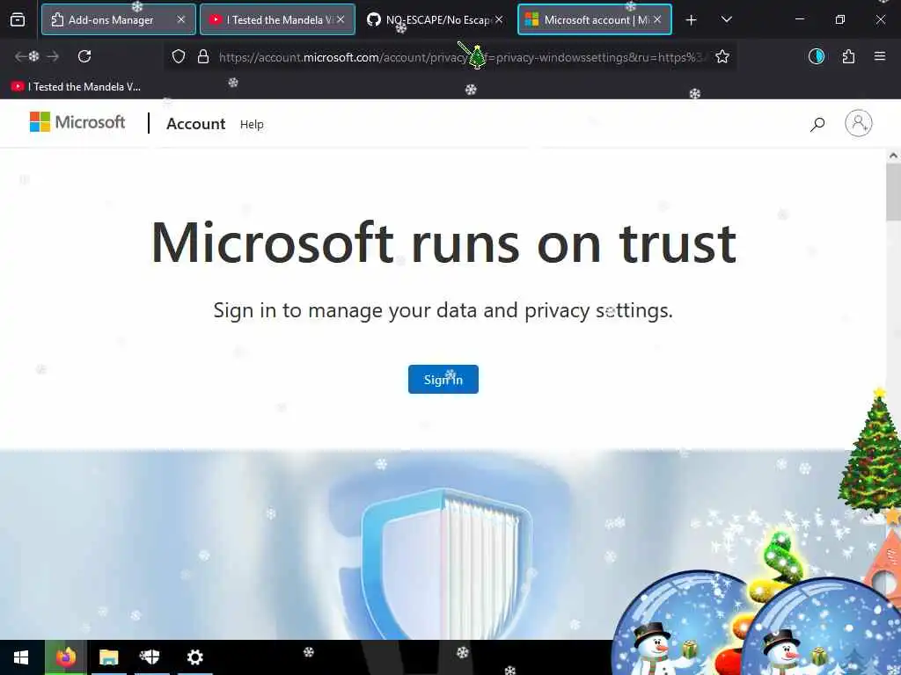The width and height of the screenshot is (901, 675).
Task: Open the Help menu item
Action: [252, 125]
